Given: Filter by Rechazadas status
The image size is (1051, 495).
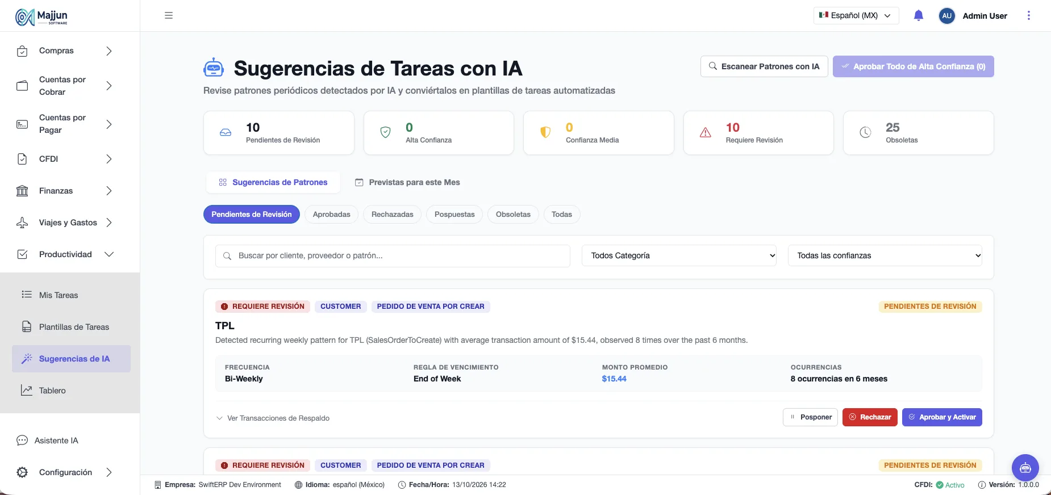Looking at the screenshot, I should (393, 215).
